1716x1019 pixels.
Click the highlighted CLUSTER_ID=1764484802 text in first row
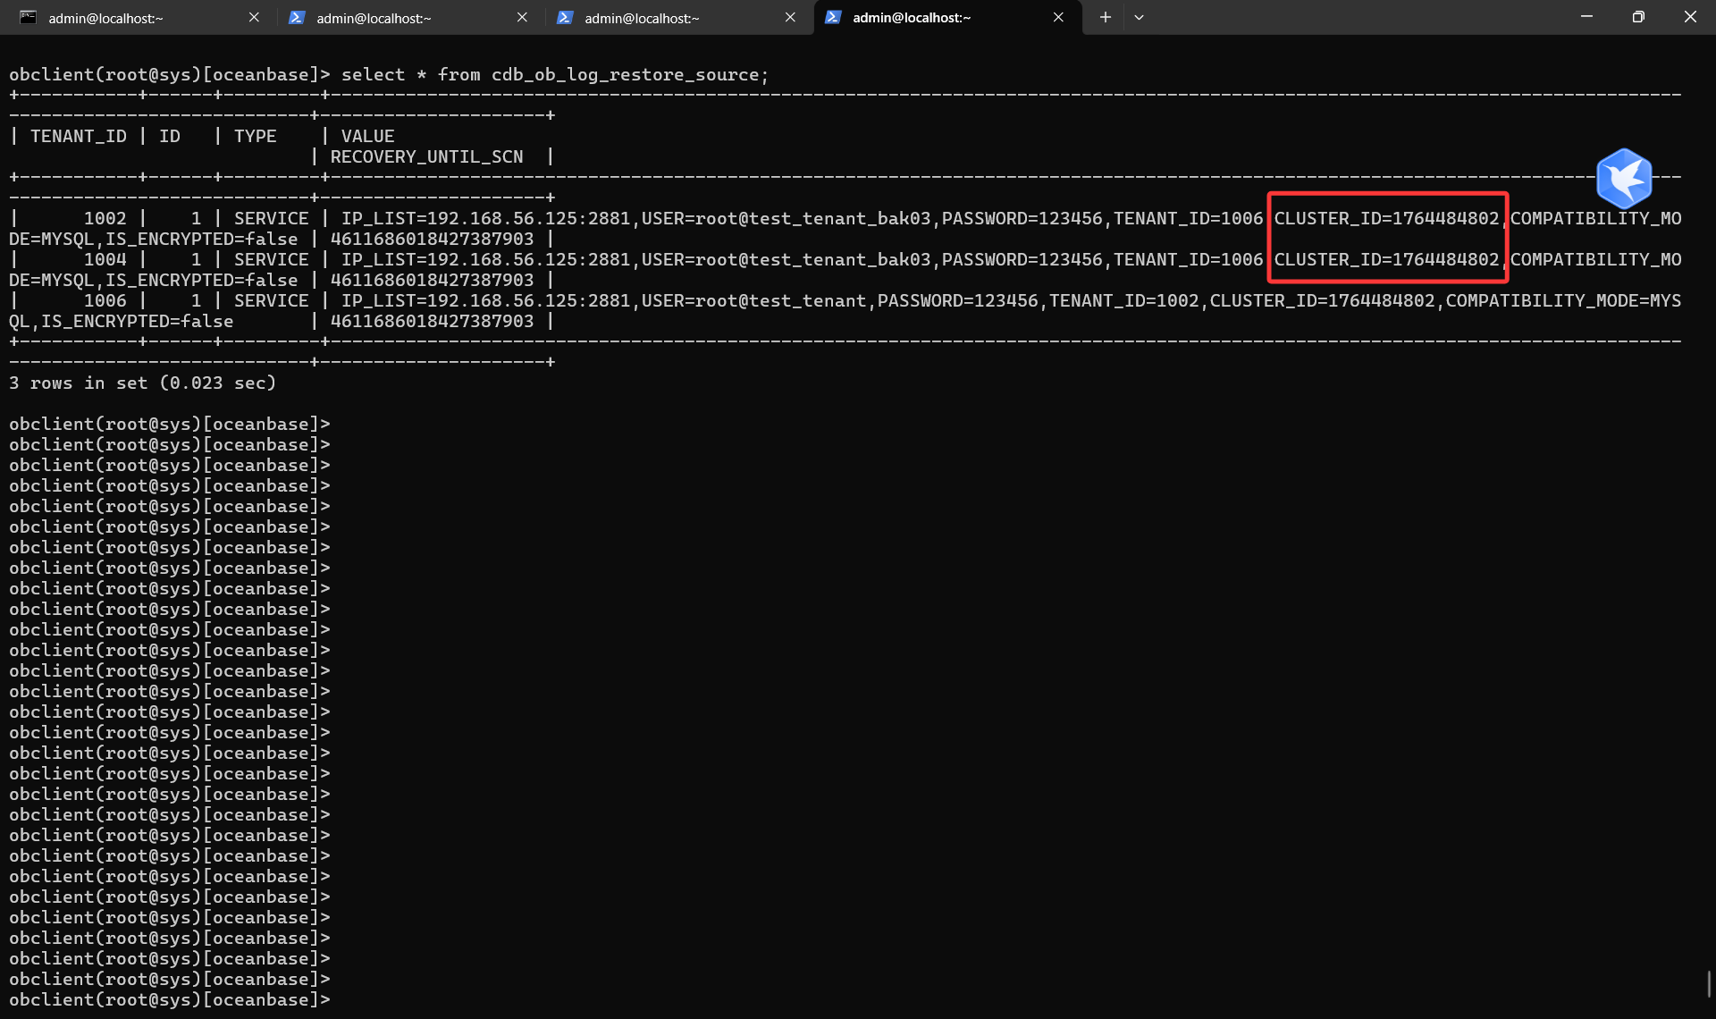pyautogui.click(x=1386, y=218)
